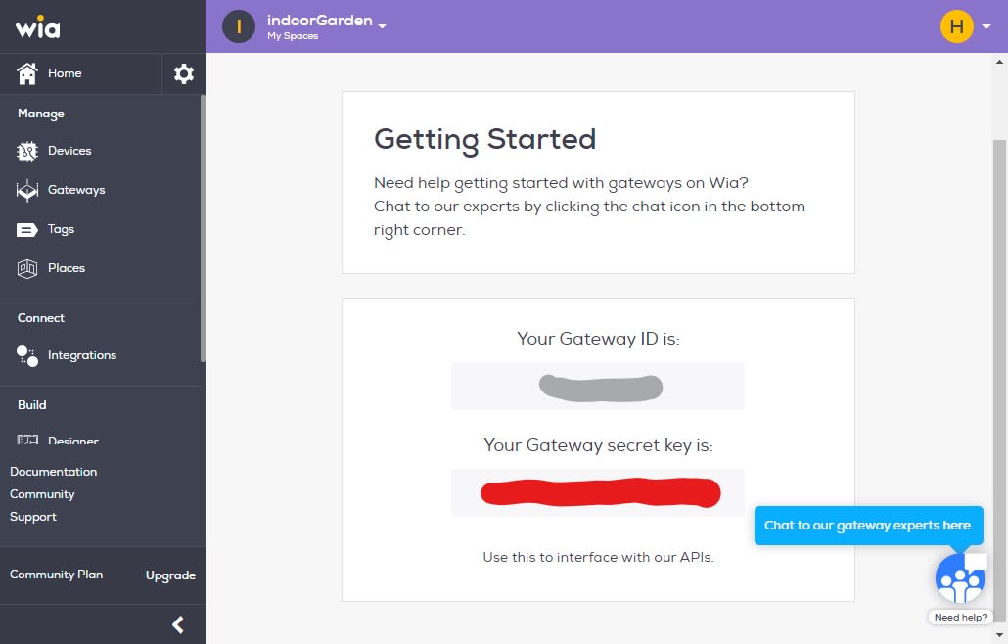Click the Places map icon
This screenshot has height=644, width=1008.
27,268
